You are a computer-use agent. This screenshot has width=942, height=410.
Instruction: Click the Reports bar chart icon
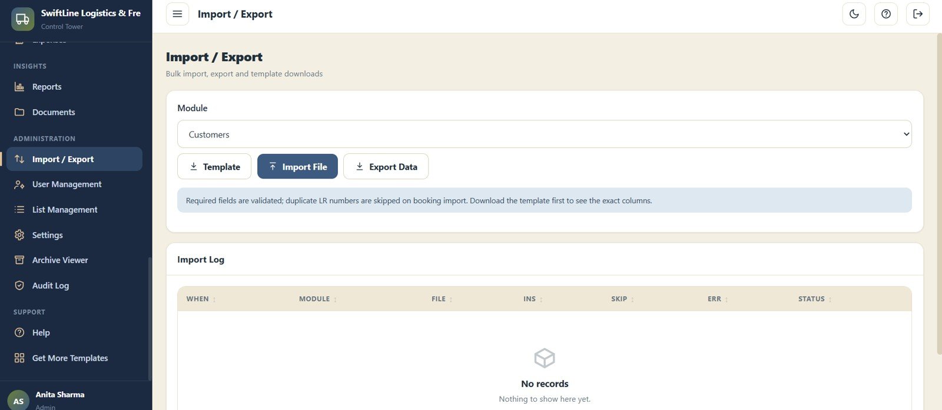[x=19, y=87]
